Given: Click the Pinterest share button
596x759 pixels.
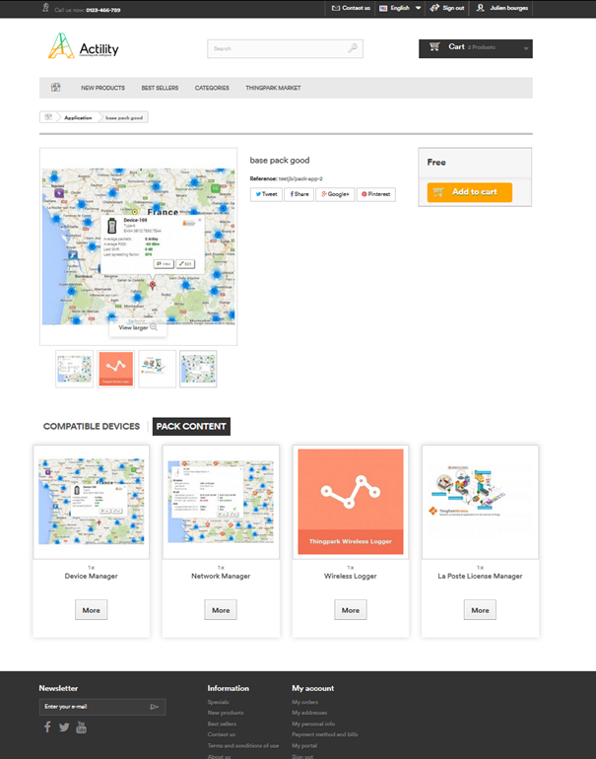Looking at the screenshot, I should click(376, 194).
